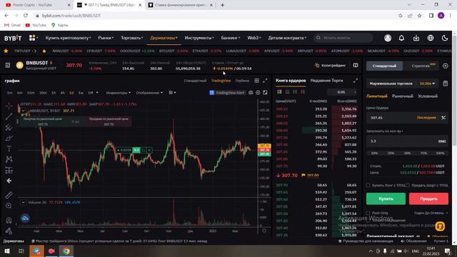Viewport: 457px width, 257px height.
Task: Select the trend line drawing tool
Action: 9,116
